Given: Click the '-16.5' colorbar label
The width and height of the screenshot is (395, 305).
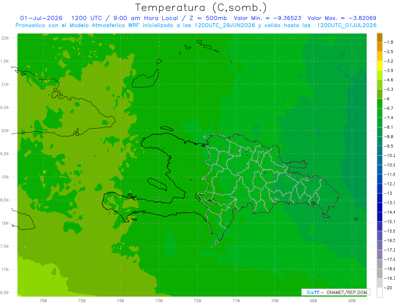Looking at the screenshot, I should [x=389, y=241].
